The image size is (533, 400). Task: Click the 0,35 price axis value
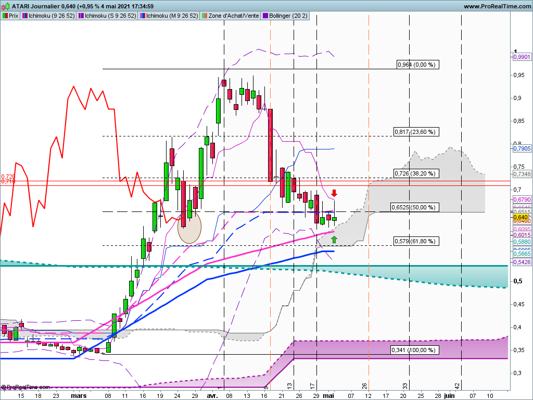tap(519, 350)
